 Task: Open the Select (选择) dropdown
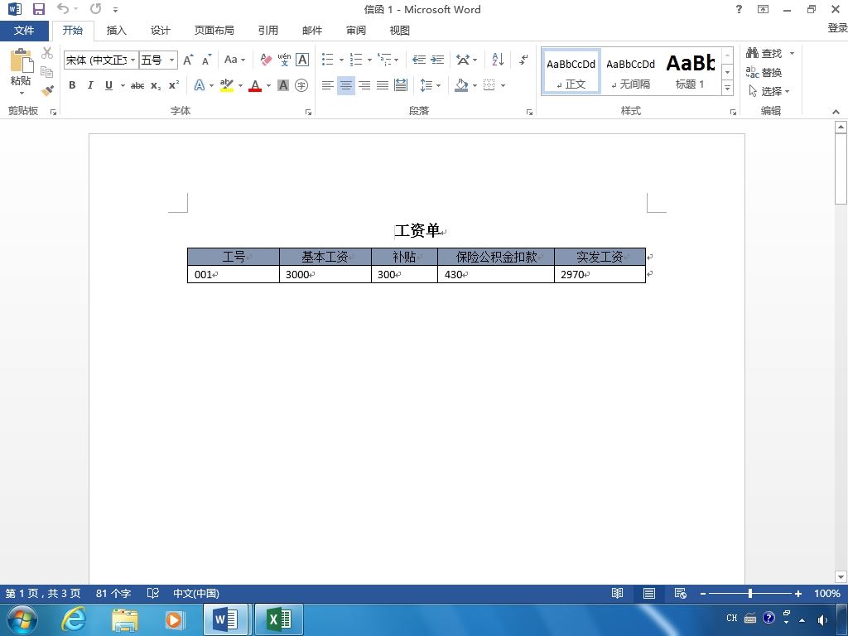[x=769, y=91]
